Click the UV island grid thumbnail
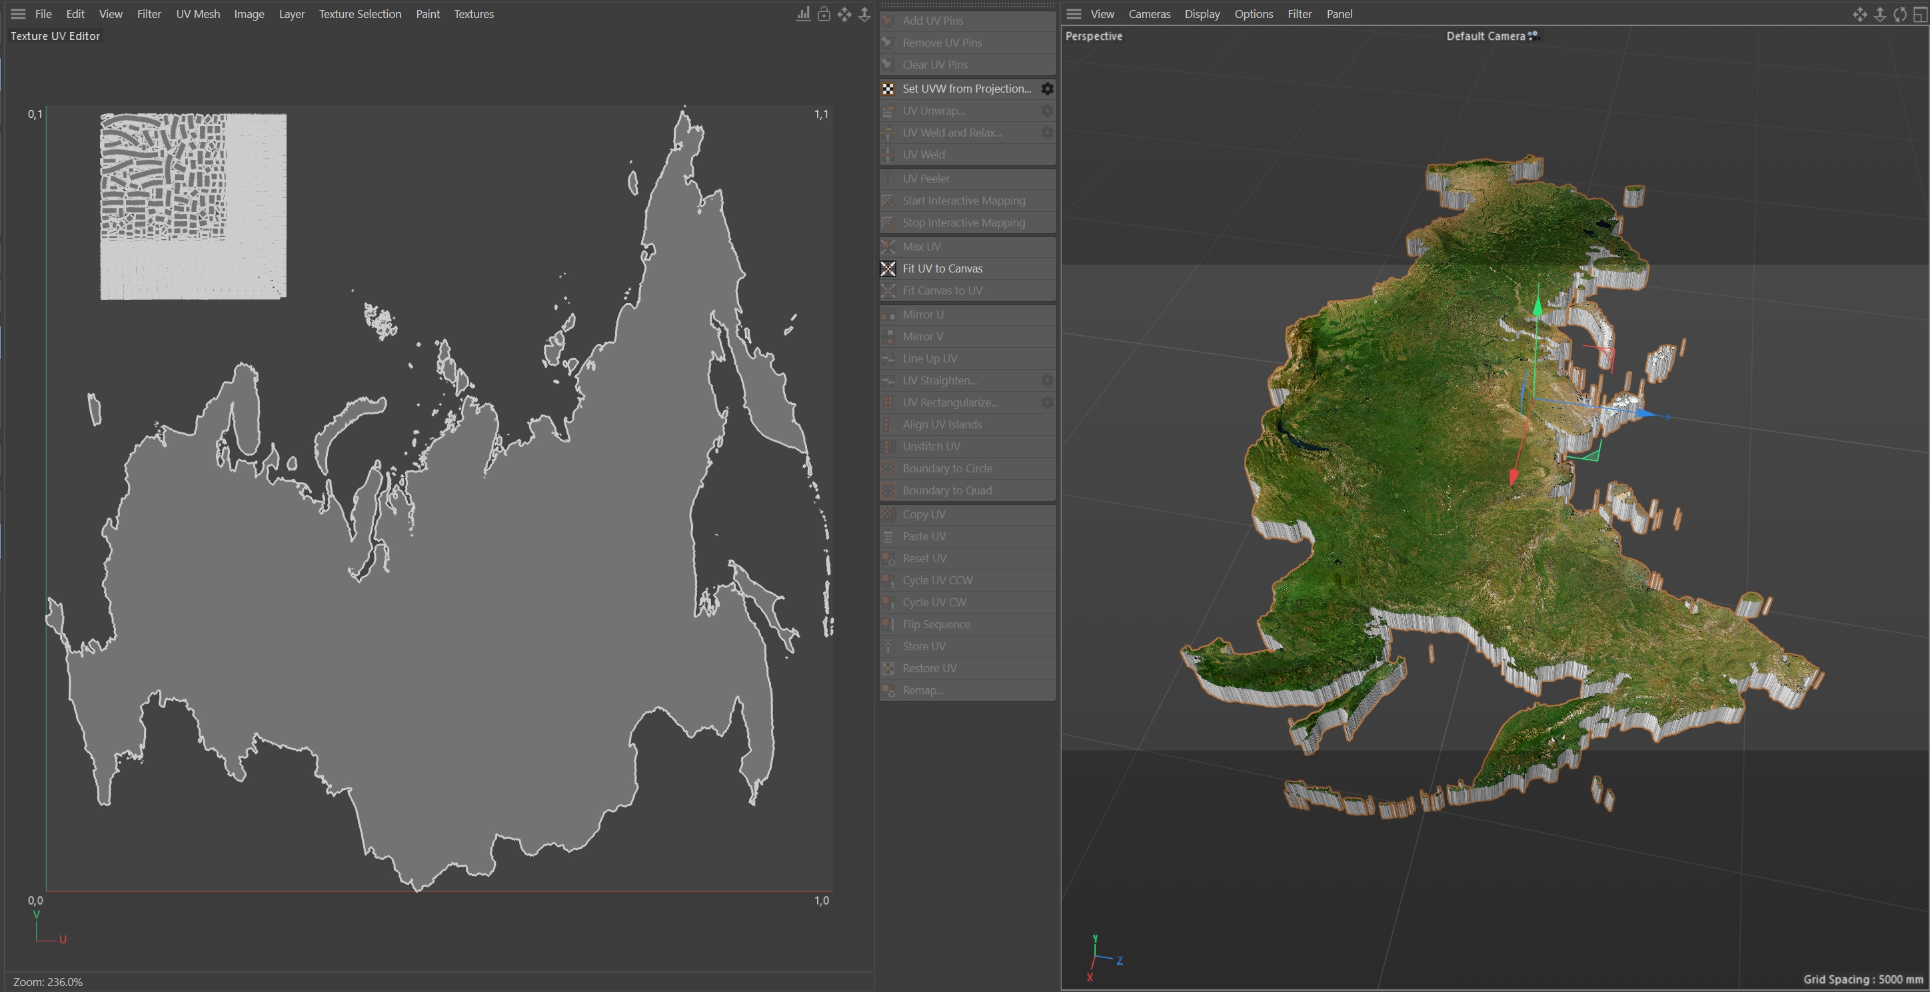The width and height of the screenshot is (1930, 992). [193, 206]
